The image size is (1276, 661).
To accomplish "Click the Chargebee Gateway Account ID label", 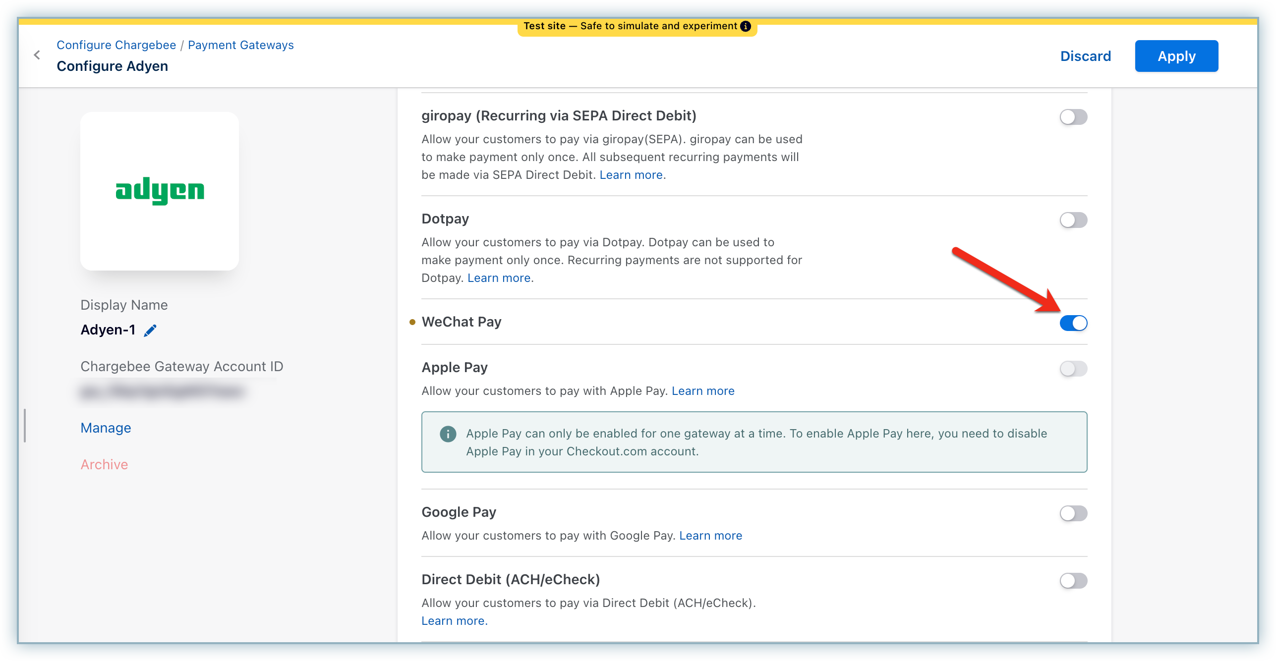I will pyautogui.click(x=182, y=366).
